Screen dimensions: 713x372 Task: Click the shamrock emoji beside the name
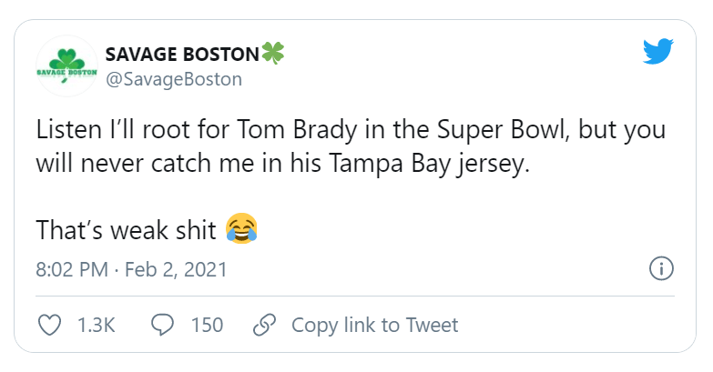click(x=273, y=53)
